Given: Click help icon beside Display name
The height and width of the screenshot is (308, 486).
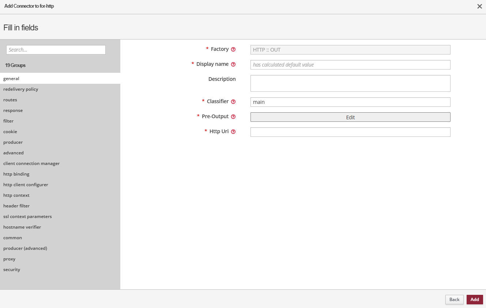Looking at the screenshot, I should 233,64.
